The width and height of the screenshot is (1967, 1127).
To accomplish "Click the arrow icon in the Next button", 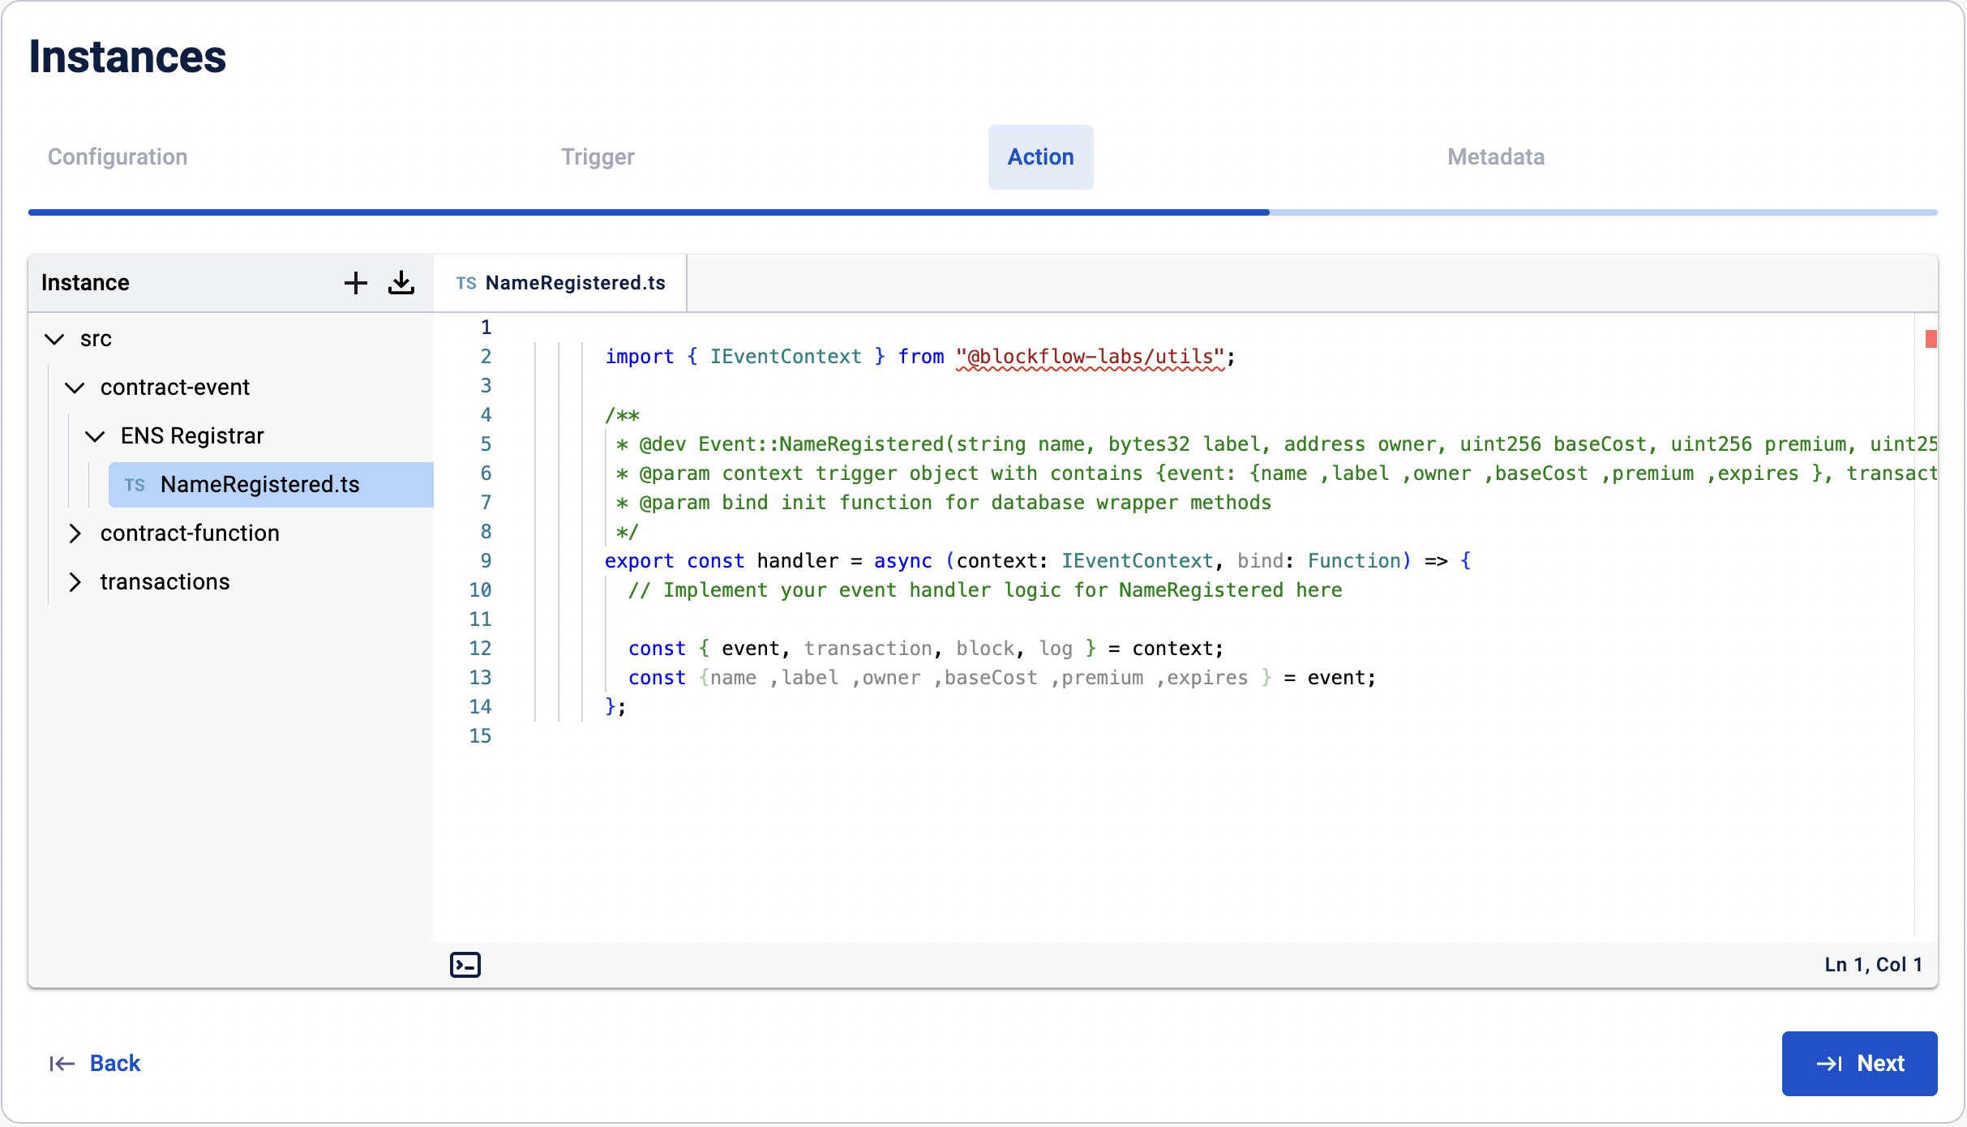I will (1830, 1064).
